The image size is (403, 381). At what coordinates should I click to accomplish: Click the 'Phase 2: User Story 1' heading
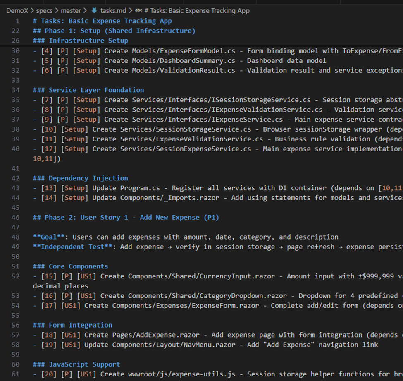126,217
